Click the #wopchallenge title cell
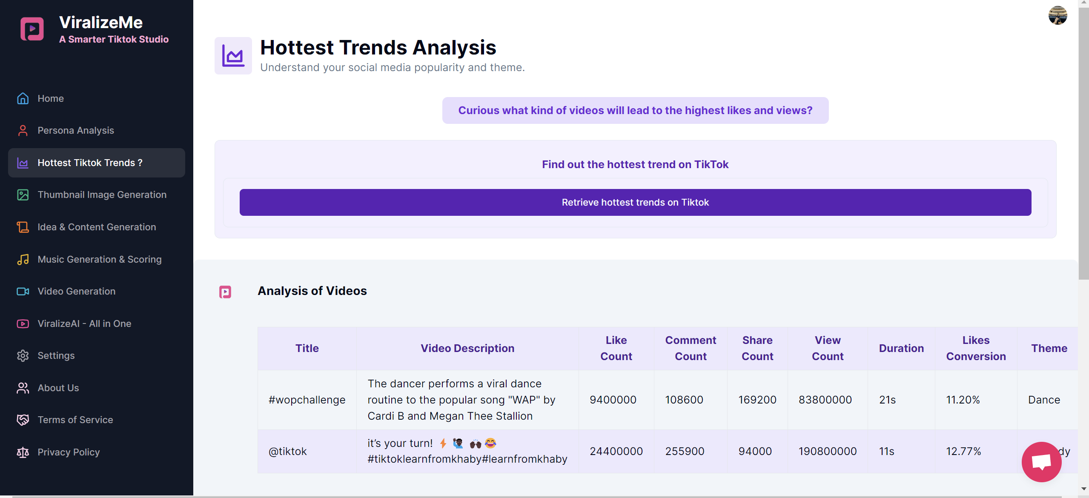The height and width of the screenshot is (498, 1089). (x=307, y=400)
